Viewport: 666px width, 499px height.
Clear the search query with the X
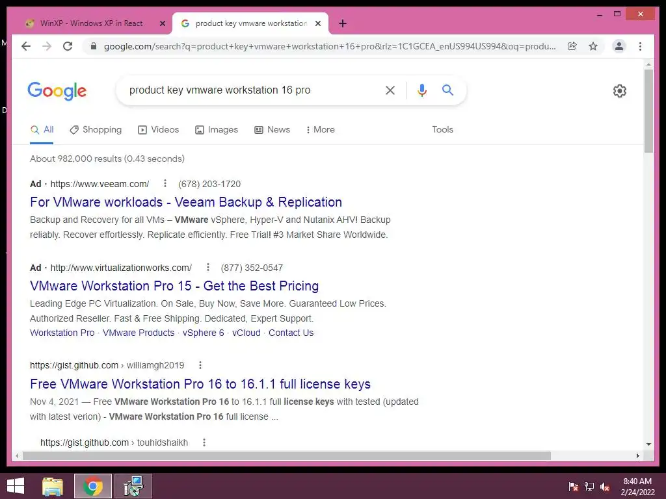[x=390, y=90]
